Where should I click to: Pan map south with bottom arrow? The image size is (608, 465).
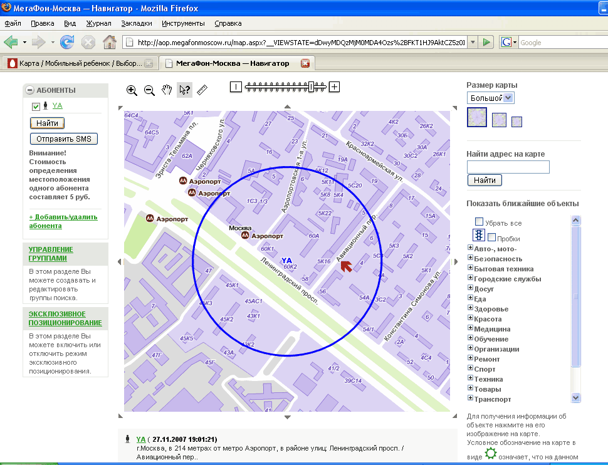coord(287,417)
